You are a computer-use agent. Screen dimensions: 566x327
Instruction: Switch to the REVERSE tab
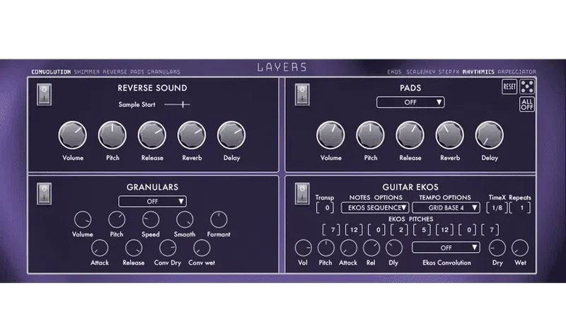tap(115, 71)
